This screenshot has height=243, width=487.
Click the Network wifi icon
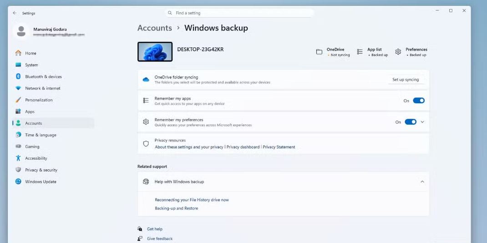click(18, 88)
